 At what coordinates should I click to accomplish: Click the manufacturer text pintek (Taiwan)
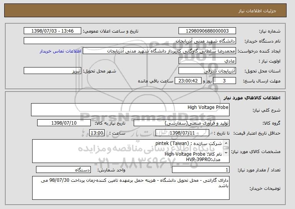(x=172, y=143)
